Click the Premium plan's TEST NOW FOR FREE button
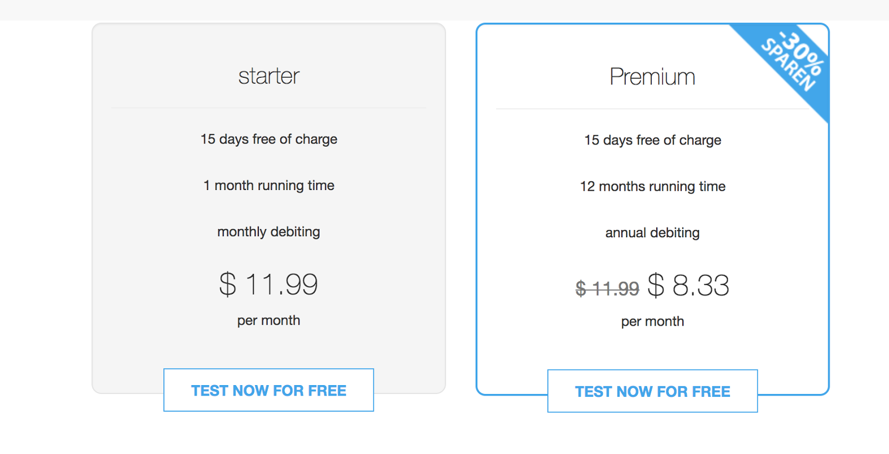889x454 pixels. pos(652,391)
